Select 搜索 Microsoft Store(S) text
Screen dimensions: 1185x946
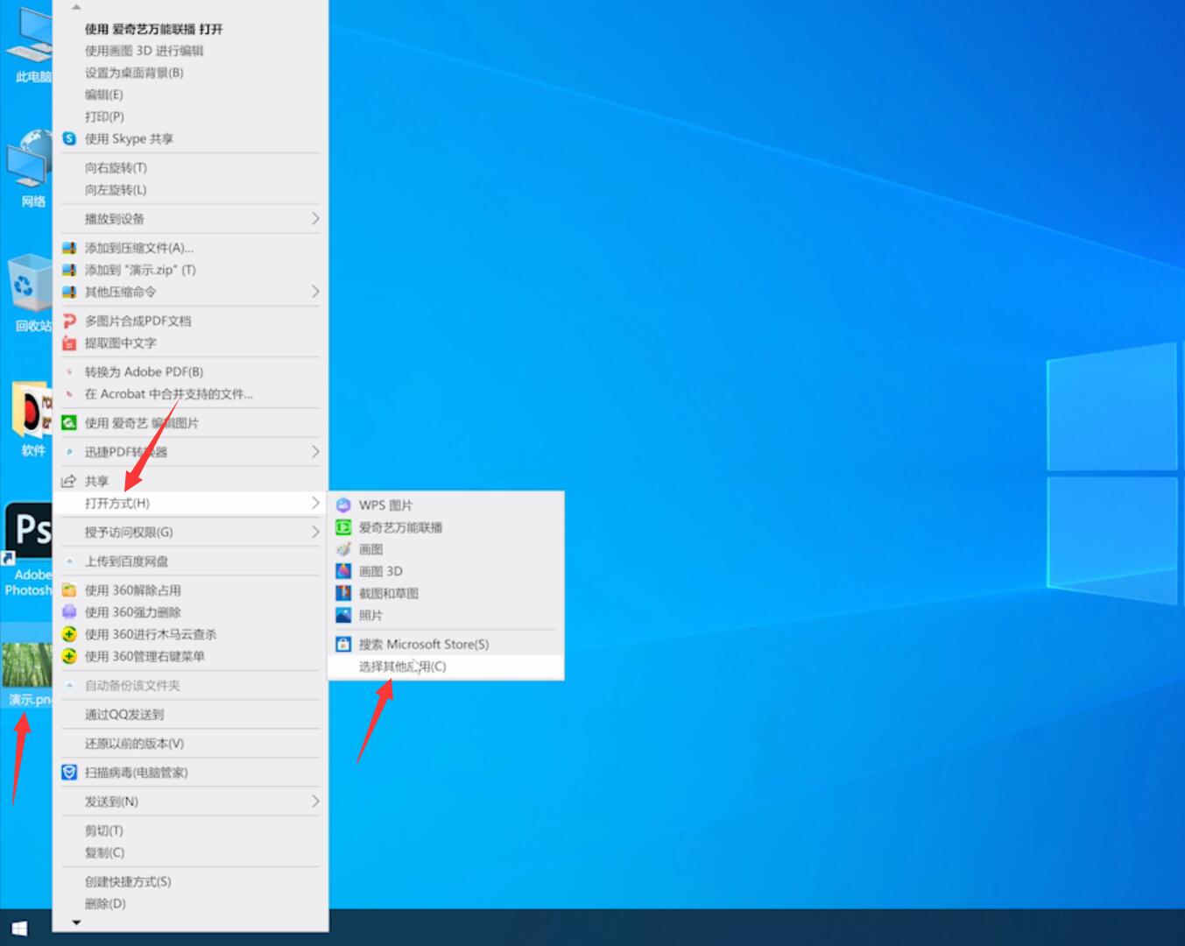click(x=423, y=644)
